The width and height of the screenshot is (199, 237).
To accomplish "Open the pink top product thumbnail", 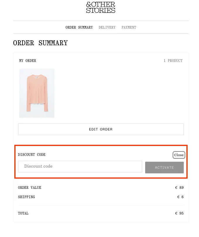I will 37,93.
